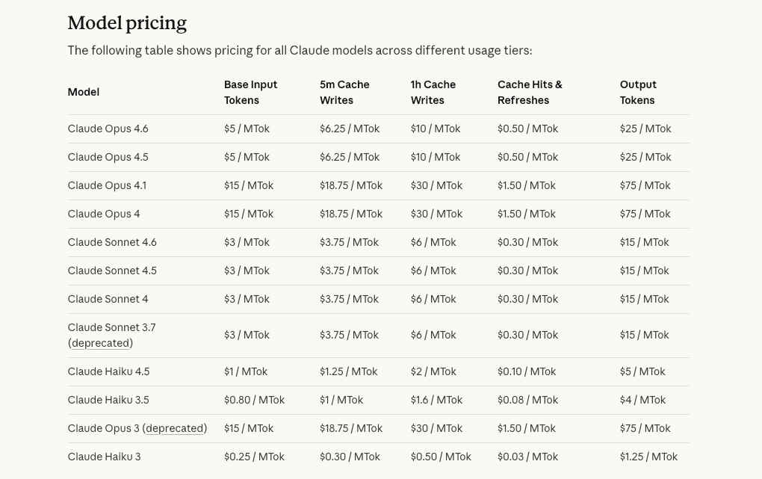Click the Claude Haiku 3 model name
762x479 pixels.
click(104, 457)
